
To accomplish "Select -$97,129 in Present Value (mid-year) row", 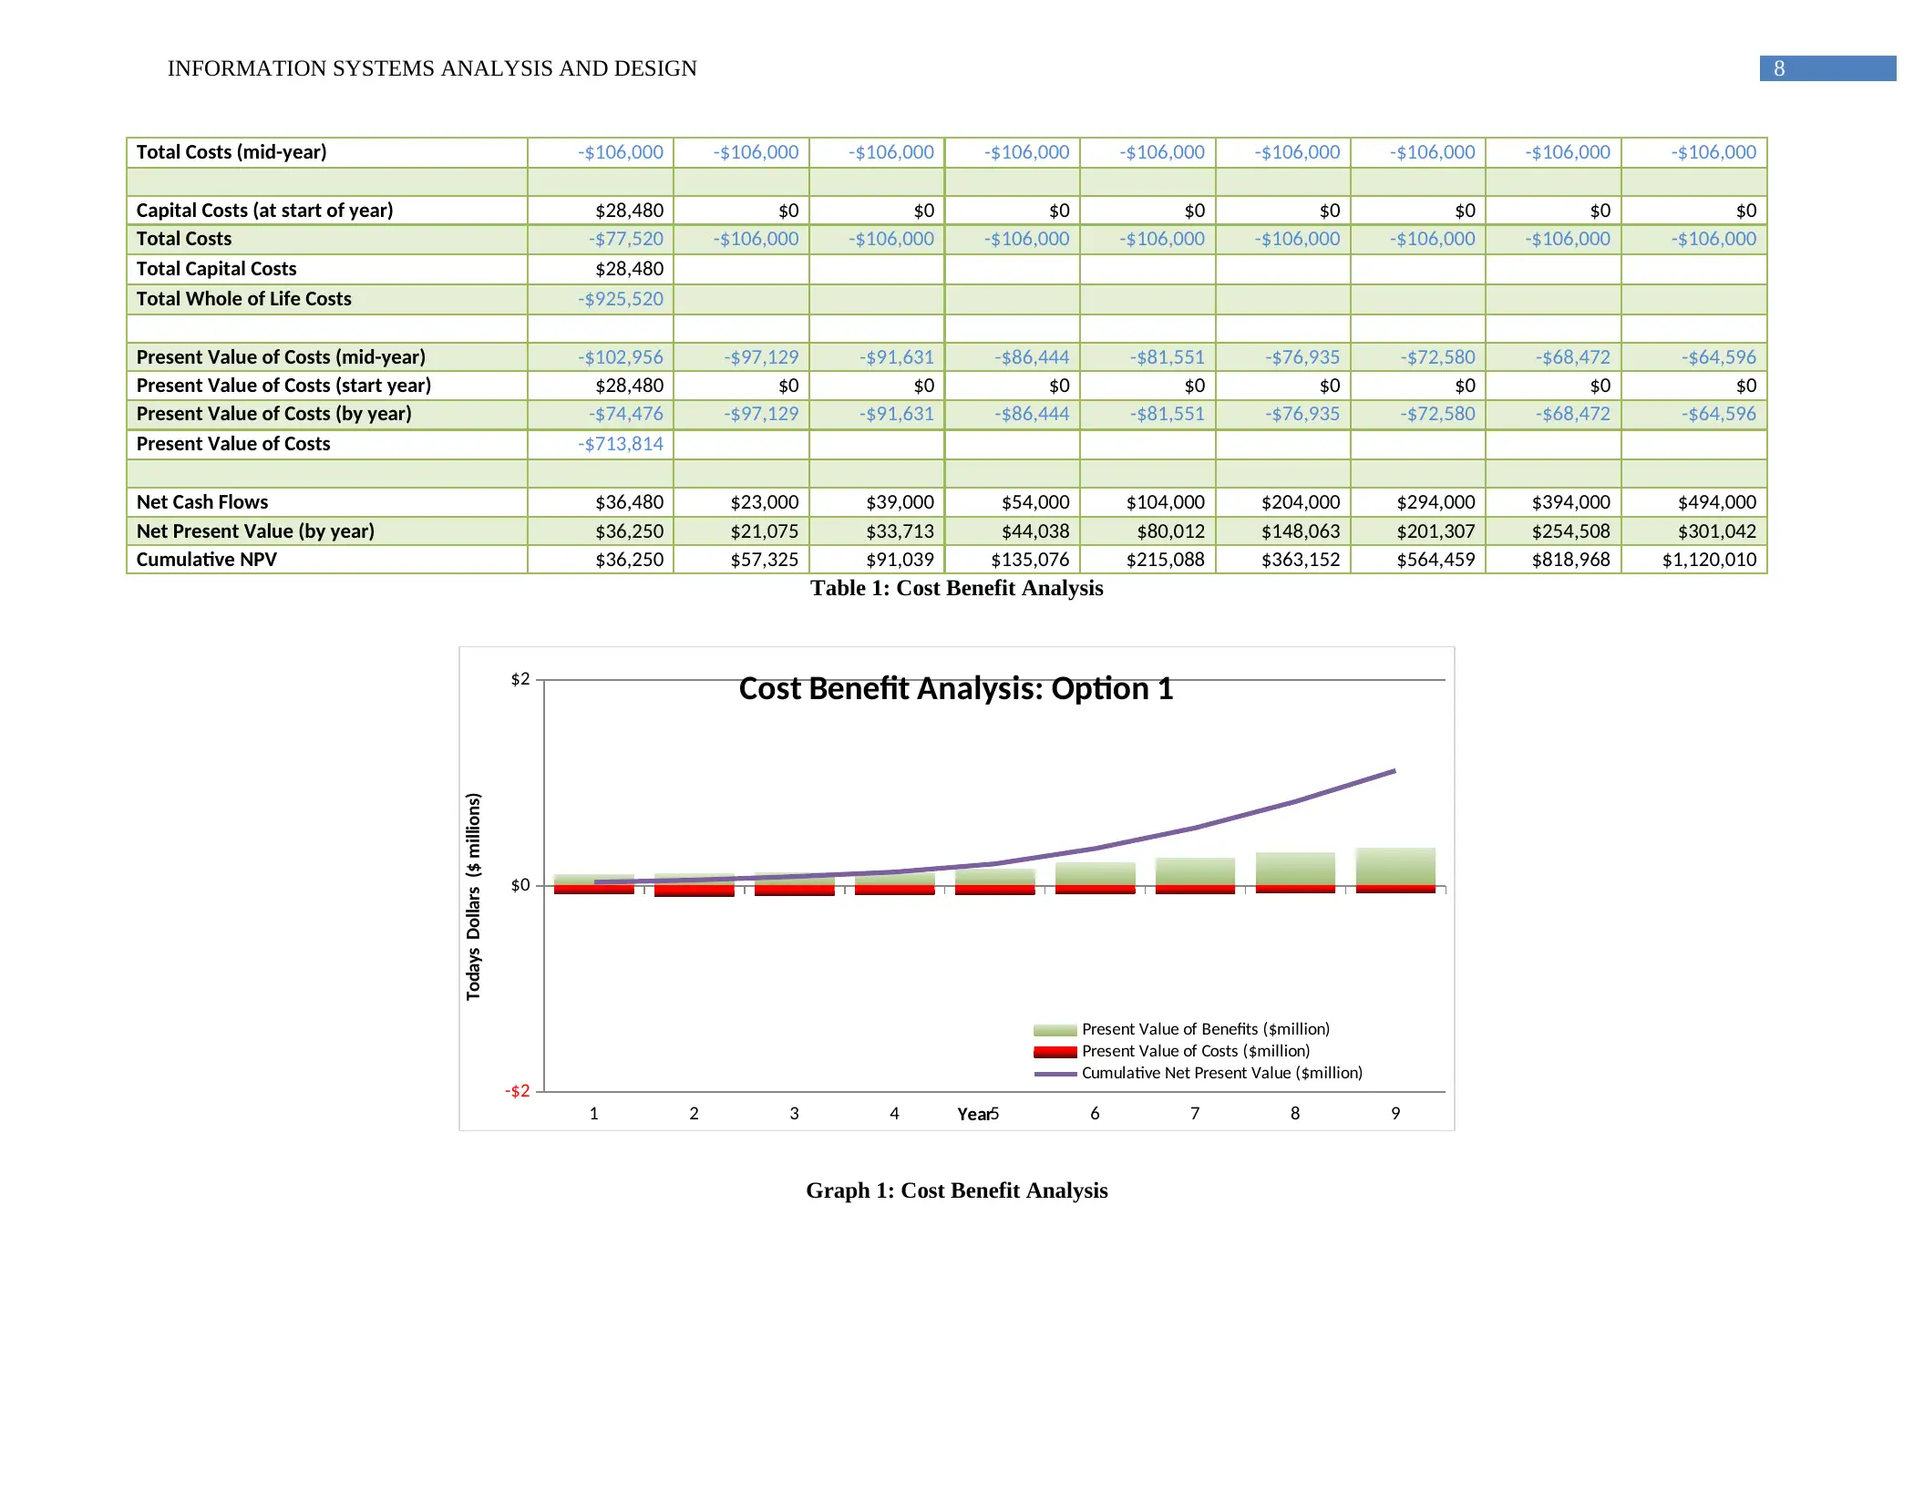I will point(761,357).
